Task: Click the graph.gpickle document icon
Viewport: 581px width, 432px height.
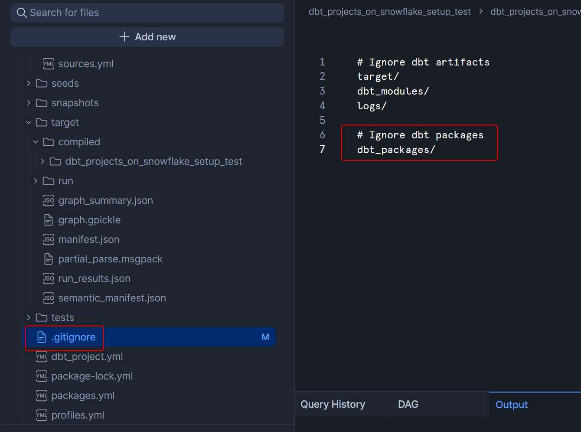Action: (x=49, y=220)
